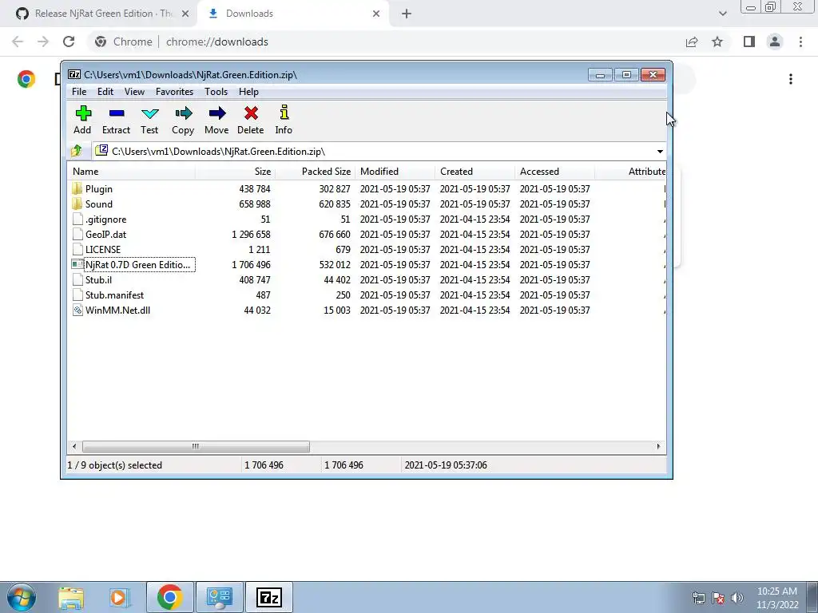818x613 pixels.
Task: Open Downloads page three-dot menu
Action: [x=791, y=79]
